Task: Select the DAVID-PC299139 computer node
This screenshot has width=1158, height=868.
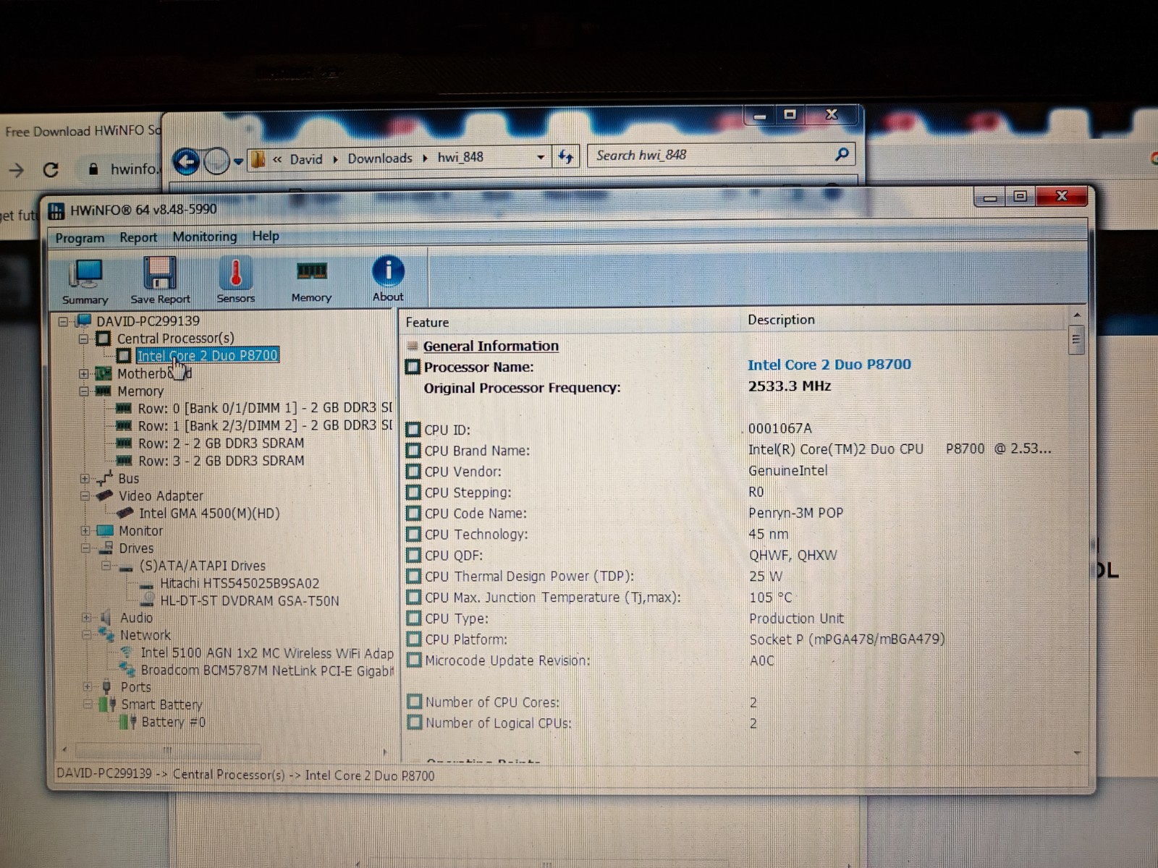Action: click(148, 320)
